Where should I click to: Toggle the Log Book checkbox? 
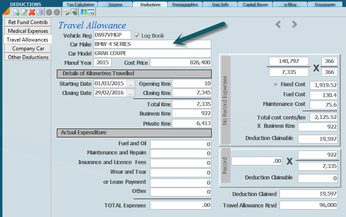click(x=137, y=35)
